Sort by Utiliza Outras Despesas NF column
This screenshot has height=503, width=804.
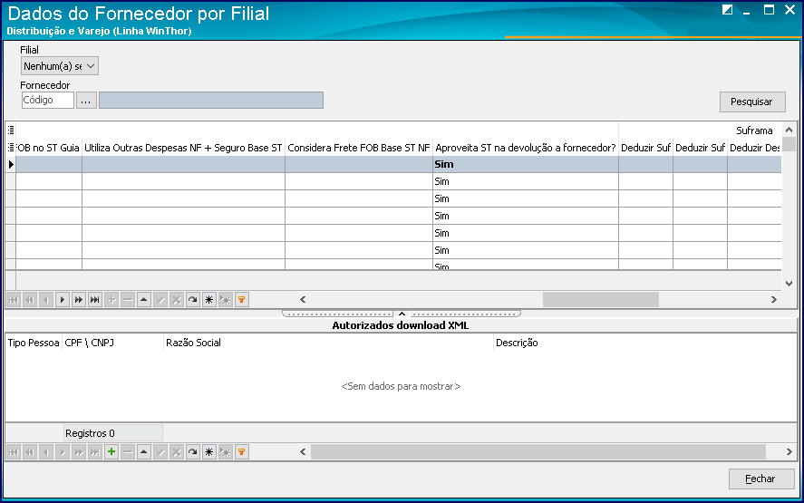[x=184, y=148]
